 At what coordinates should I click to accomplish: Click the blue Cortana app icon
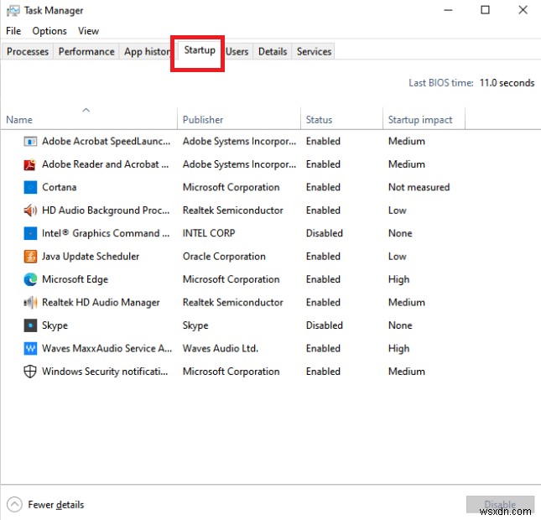point(30,187)
